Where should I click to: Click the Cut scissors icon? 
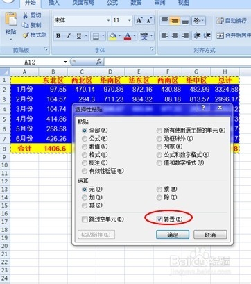(x=26, y=15)
